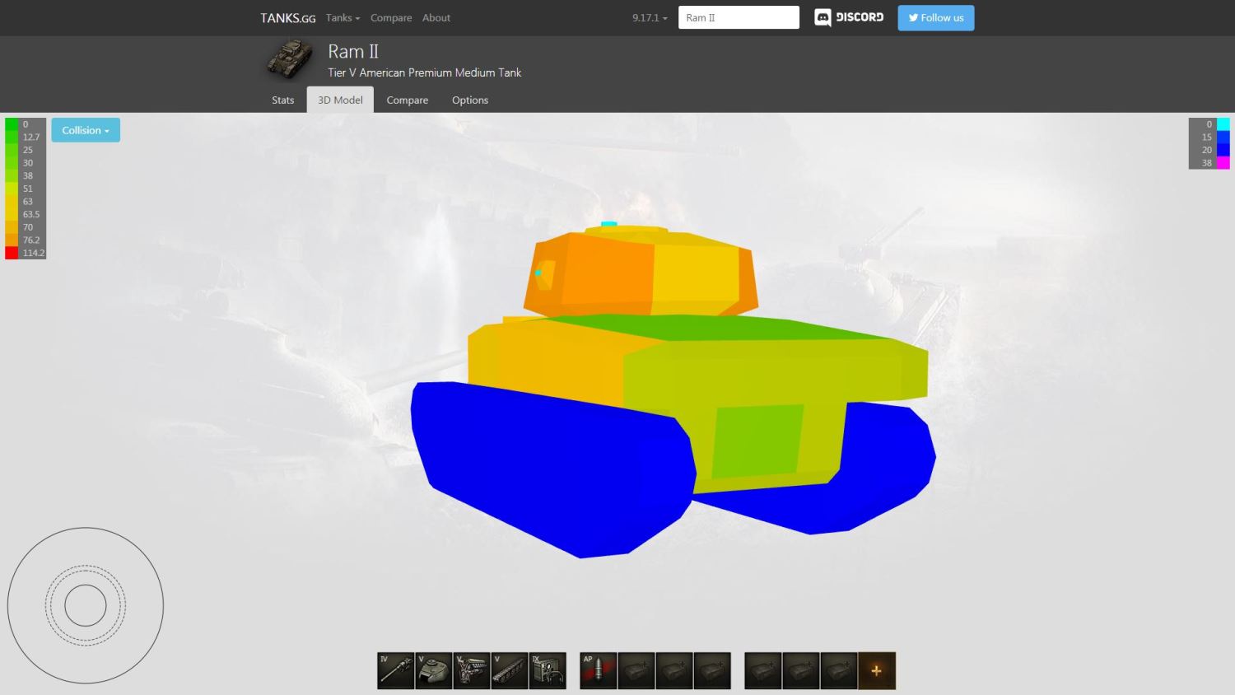This screenshot has height=695, width=1235.
Task: Click the Ram II tank thumbnail image
Action: [x=290, y=59]
